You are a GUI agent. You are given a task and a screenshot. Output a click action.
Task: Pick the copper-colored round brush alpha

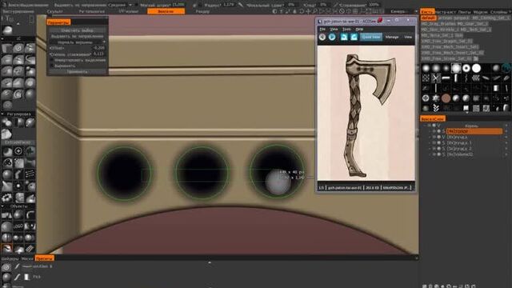pos(446,98)
